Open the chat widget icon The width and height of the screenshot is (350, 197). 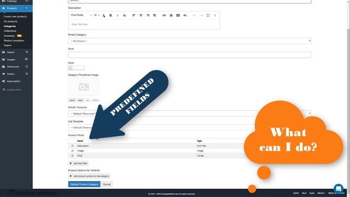pos(339,189)
